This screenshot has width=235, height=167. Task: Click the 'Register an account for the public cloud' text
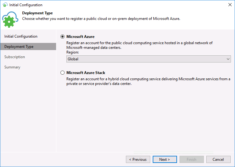pyautogui.click(x=139, y=45)
